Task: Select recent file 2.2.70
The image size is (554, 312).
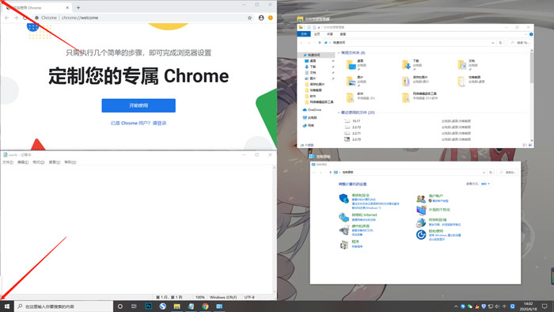Action: pos(356,139)
